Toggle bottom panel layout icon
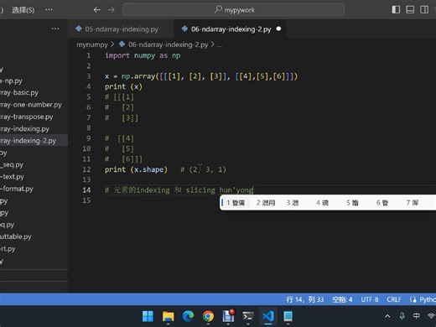The width and height of the screenshot is (436, 327). coord(410,10)
